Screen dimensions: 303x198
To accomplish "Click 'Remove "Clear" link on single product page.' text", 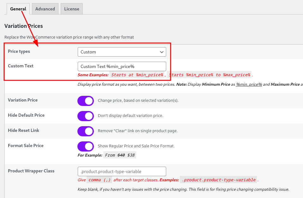I will pyautogui.click(x=137, y=131).
